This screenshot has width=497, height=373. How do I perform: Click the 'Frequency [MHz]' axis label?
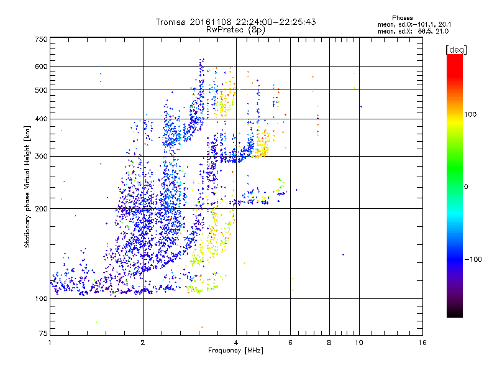(235, 351)
